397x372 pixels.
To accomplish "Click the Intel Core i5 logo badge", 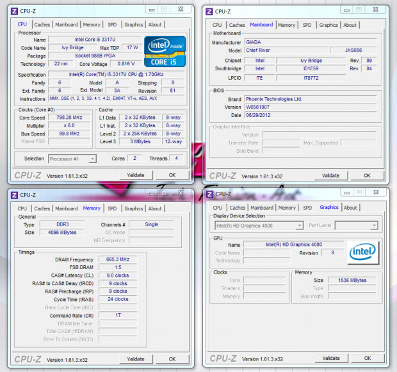I will (x=165, y=52).
